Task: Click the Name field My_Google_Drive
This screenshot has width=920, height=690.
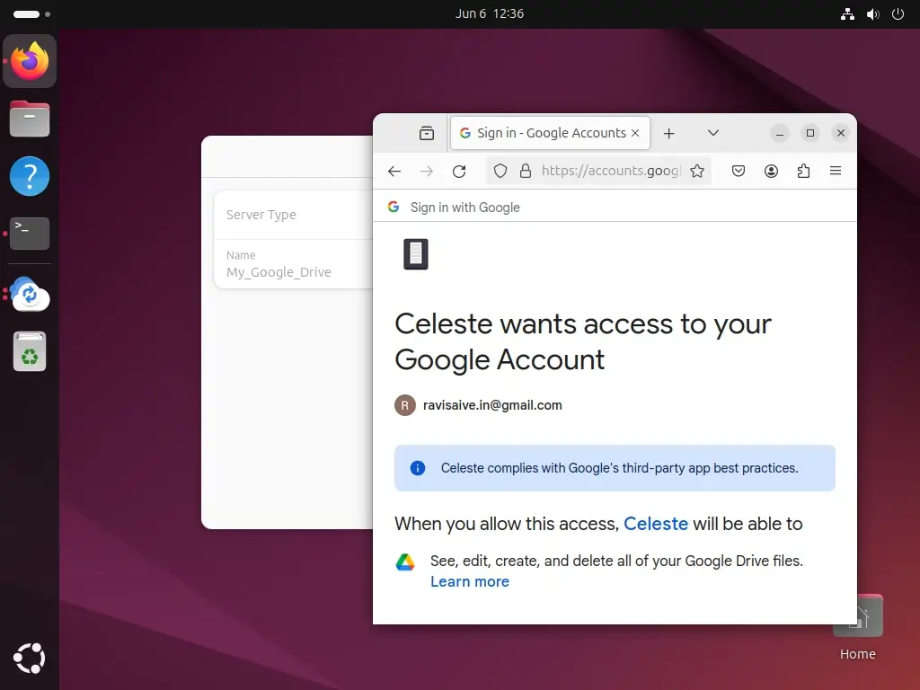Action: (294, 264)
